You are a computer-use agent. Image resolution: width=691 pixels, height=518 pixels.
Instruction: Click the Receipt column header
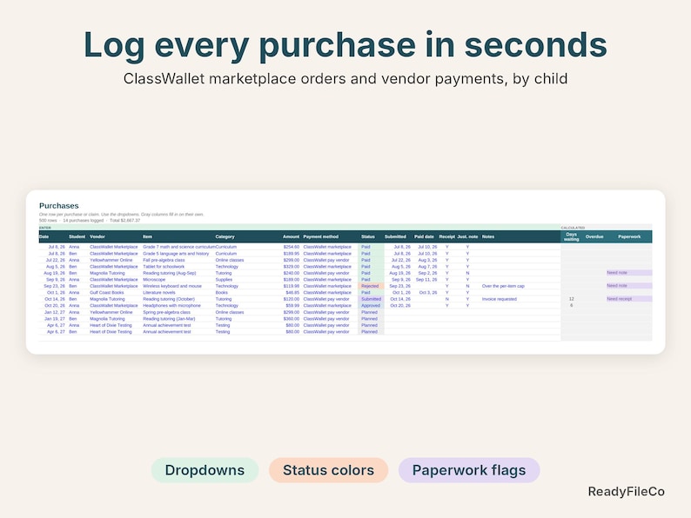tap(446, 236)
